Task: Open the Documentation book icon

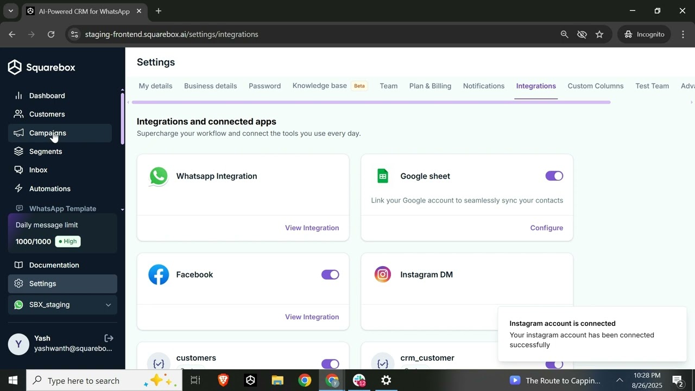Action: tap(18, 265)
